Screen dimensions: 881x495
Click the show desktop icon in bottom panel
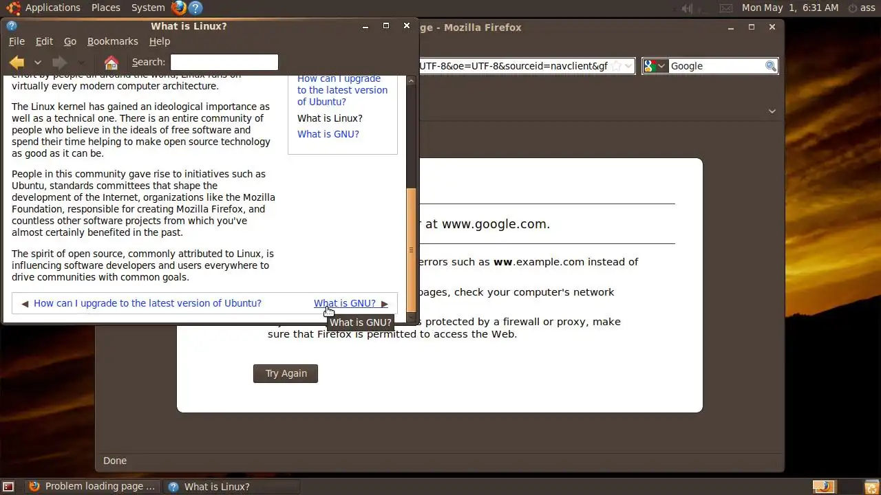(9, 487)
